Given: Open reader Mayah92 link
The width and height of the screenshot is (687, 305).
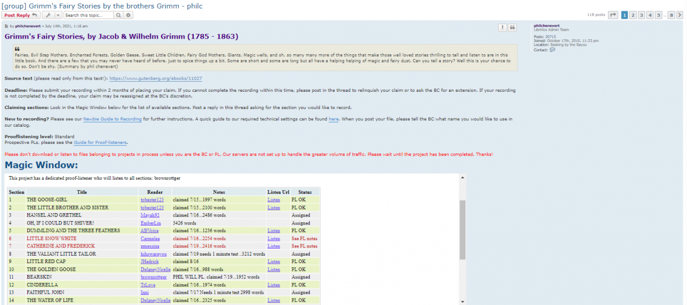Looking at the screenshot, I should click(150, 215).
